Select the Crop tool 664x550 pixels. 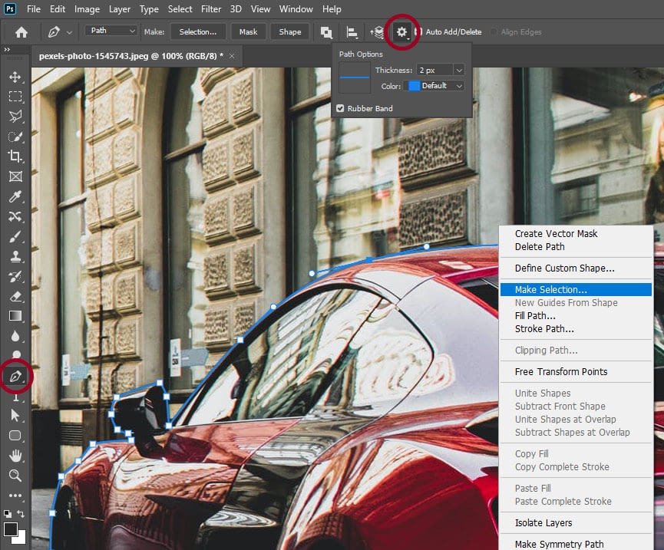15,156
